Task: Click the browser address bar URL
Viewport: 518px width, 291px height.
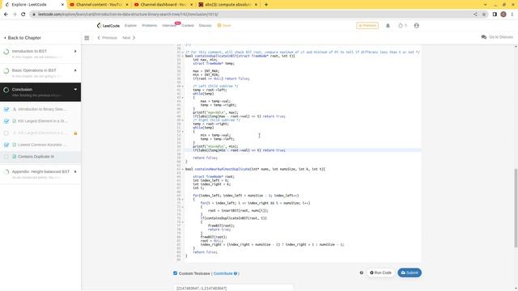Action: coord(128,15)
